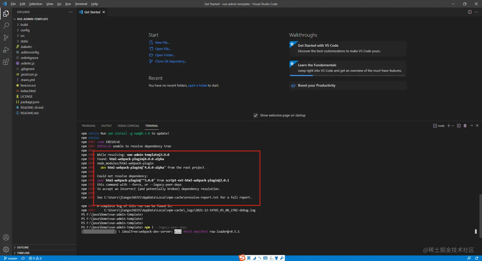Open errors and warnings count in status bar
Viewport: 482px width, 261px height.
click(35, 258)
